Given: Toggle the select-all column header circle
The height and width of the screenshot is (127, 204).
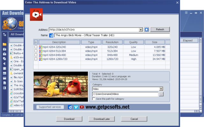Looking at the screenshot, I should (36, 42).
